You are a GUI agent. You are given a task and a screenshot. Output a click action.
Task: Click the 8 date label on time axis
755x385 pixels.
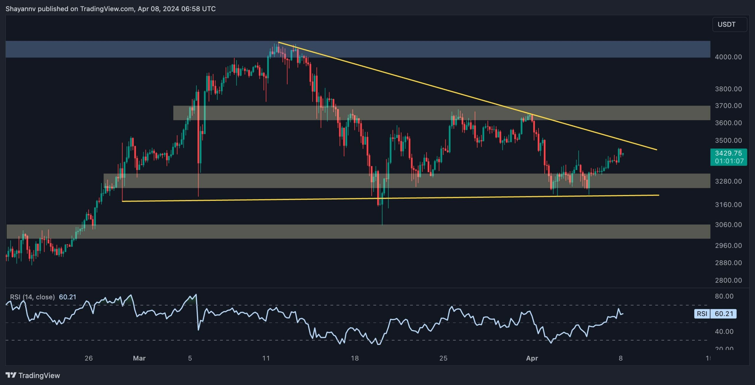(621, 358)
